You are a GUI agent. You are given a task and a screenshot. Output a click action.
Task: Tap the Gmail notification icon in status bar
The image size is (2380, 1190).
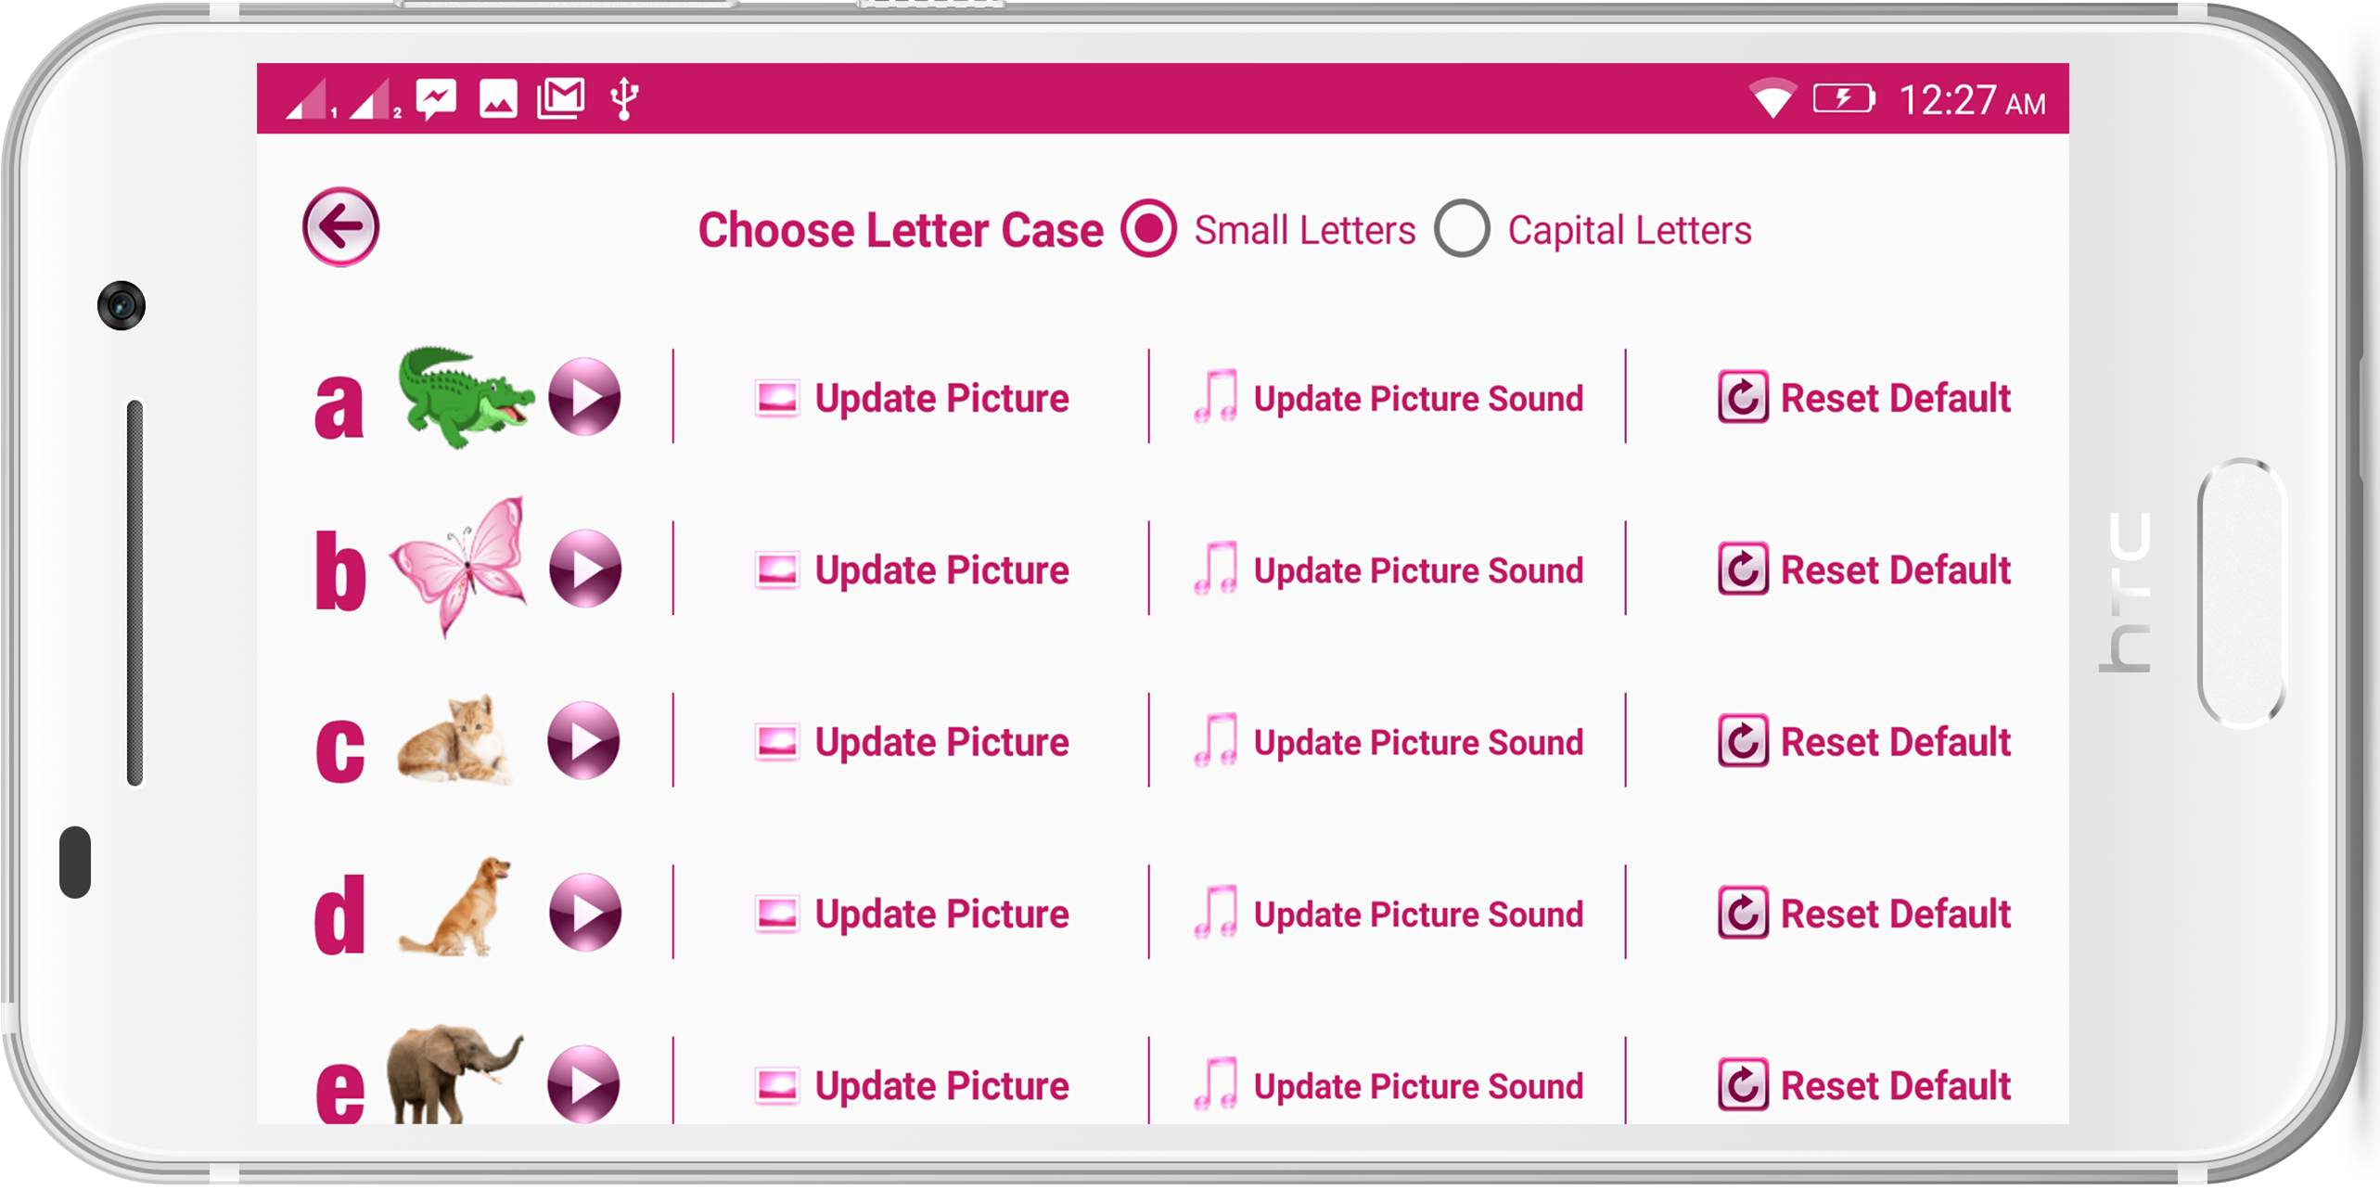tap(561, 98)
